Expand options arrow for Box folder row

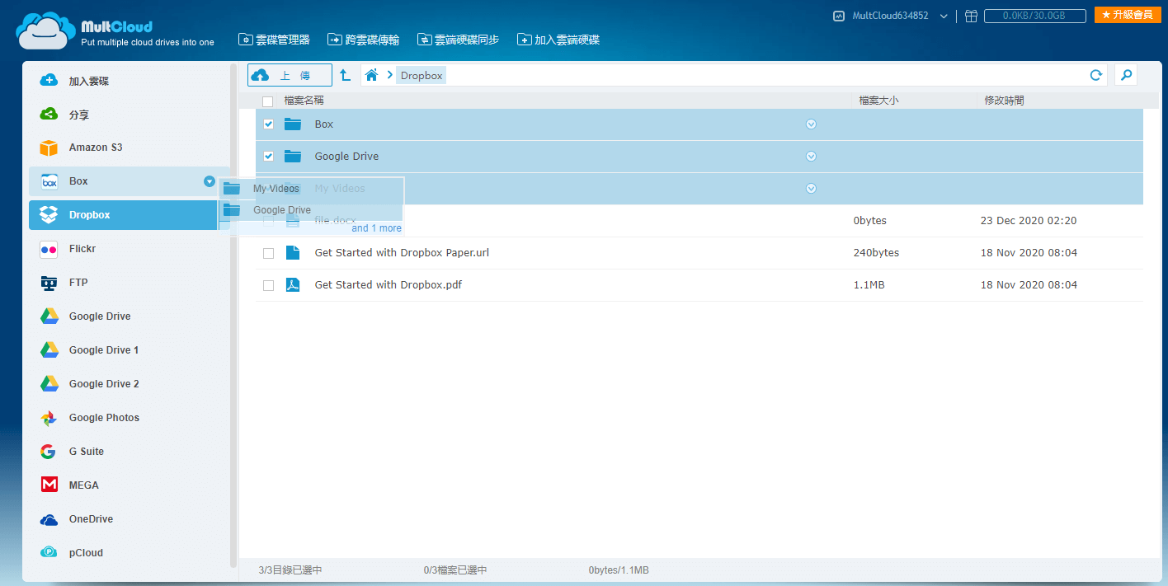811,124
